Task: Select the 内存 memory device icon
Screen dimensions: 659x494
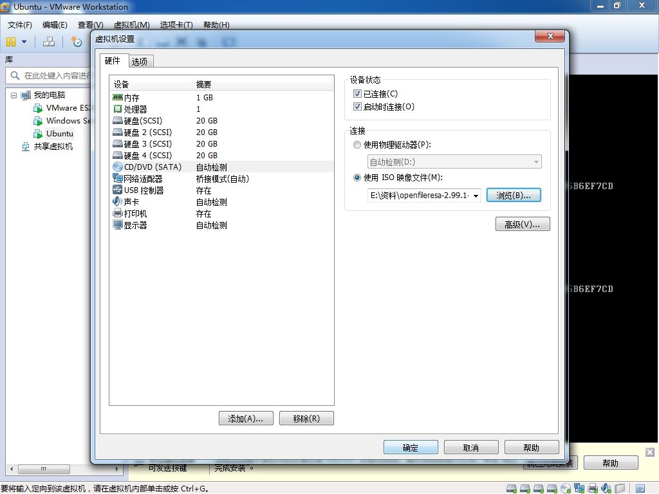Action: (118, 98)
